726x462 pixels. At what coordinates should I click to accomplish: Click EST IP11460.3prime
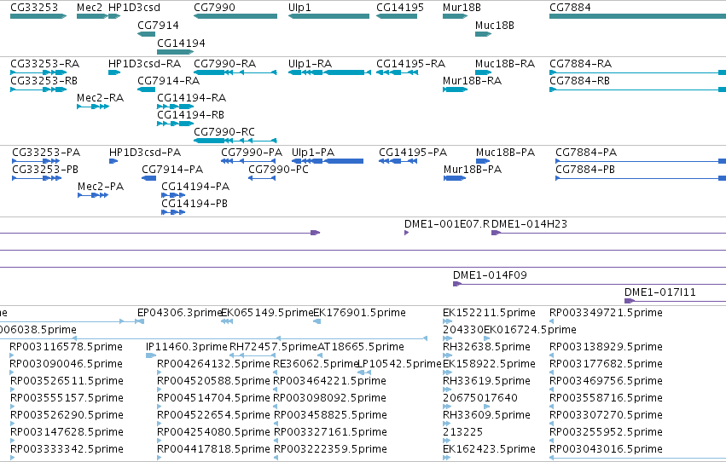pyautogui.click(x=187, y=347)
